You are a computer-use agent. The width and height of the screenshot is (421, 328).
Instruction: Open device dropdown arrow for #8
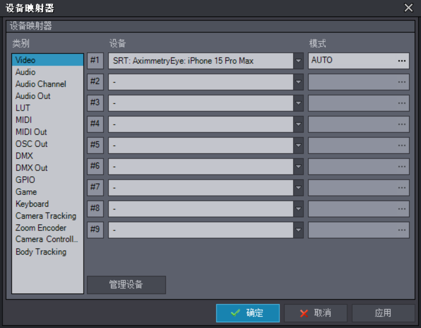point(298,209)
